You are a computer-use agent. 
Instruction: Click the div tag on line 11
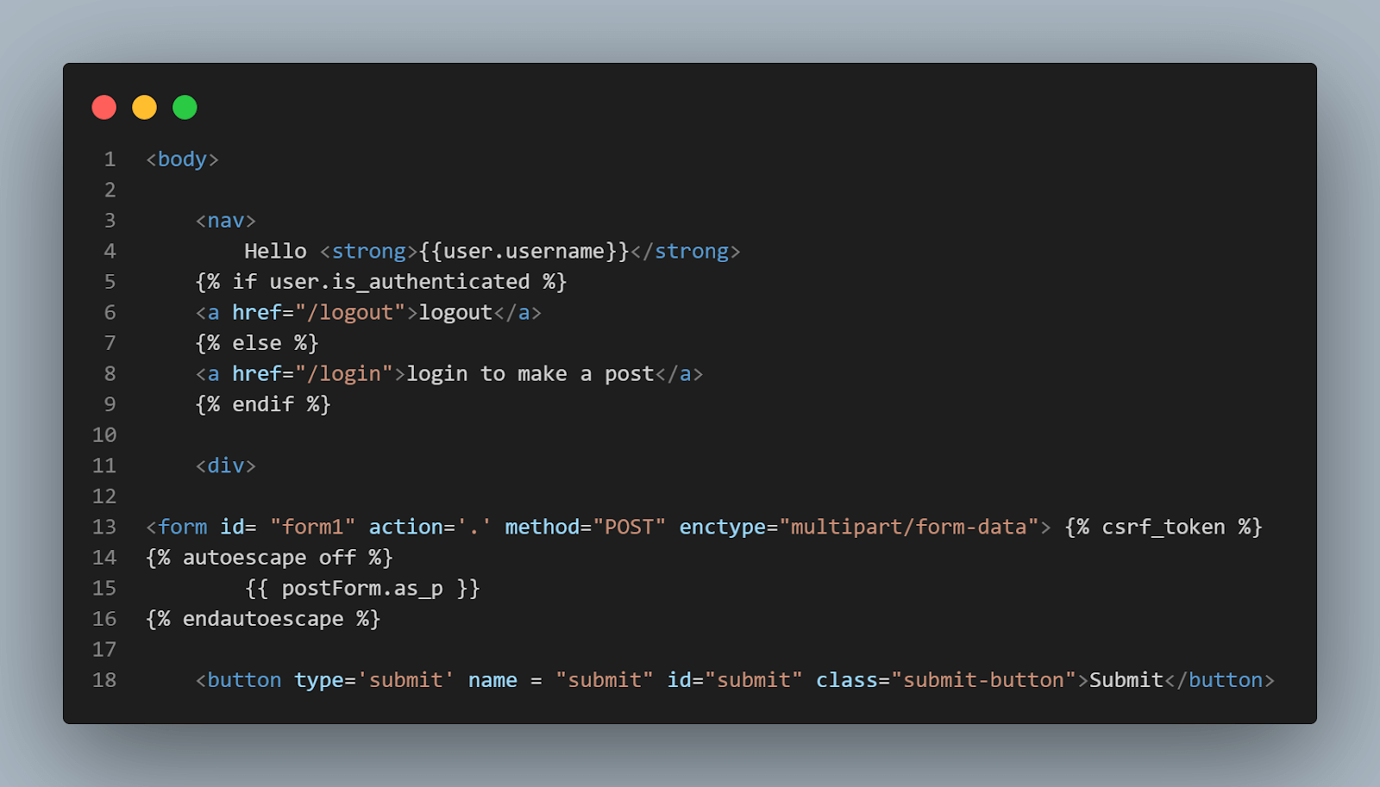(x=225, y=465)
